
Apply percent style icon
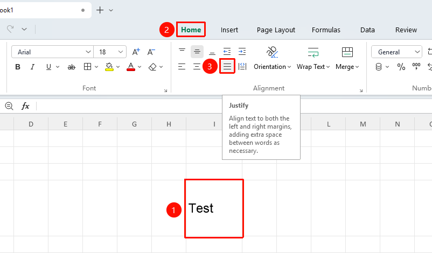[x=401, y=67]
